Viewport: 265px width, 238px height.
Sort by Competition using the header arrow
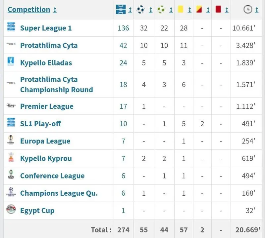[55, 10]
